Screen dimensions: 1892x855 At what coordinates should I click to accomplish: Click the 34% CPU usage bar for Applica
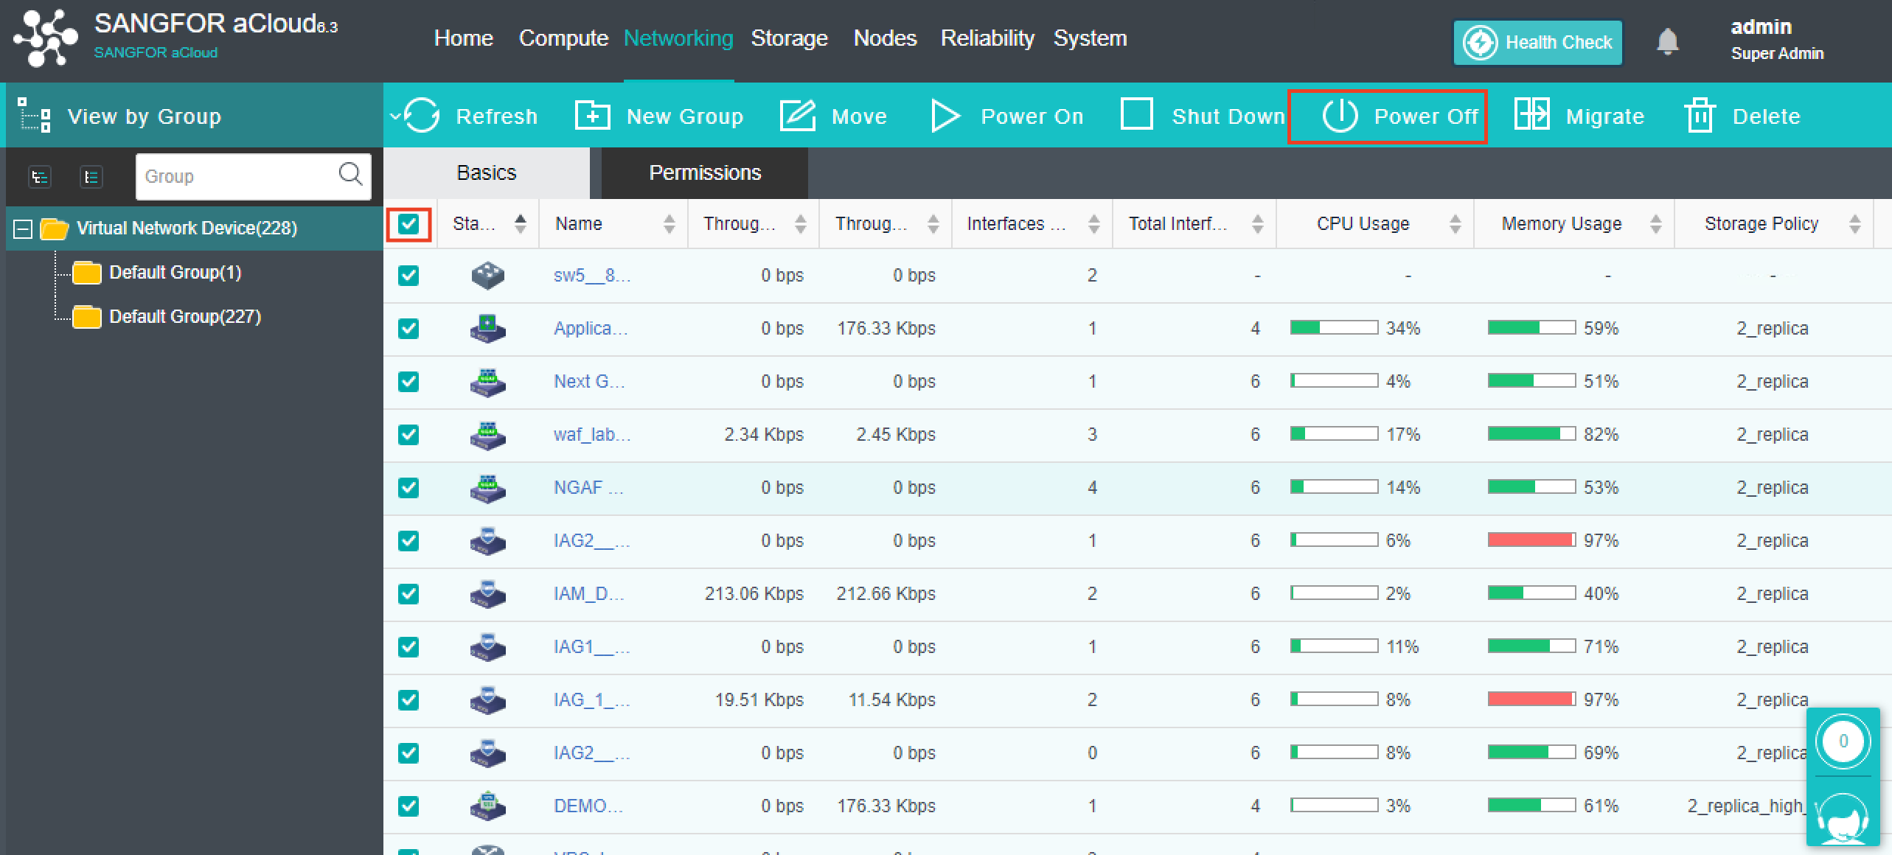(x=1334, y=328)
